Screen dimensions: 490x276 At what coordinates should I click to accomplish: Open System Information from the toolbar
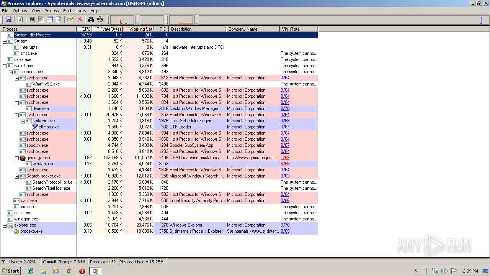(x=32, y=20)
